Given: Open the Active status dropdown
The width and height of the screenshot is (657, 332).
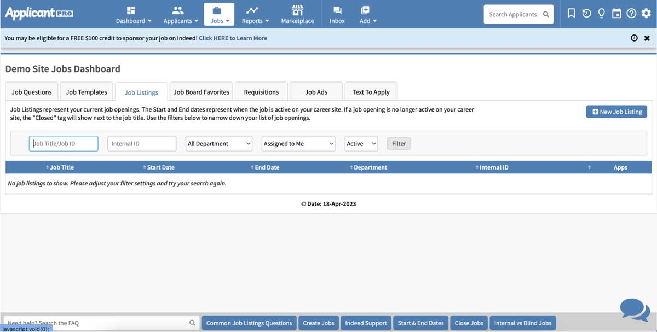Looking at the screenshot, I should point(361,143).
